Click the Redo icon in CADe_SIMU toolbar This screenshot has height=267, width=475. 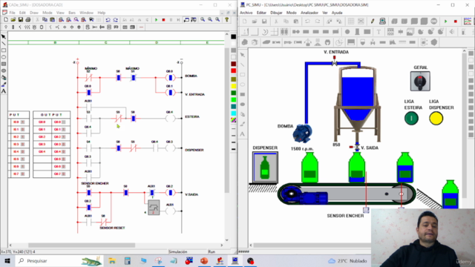pos(116,20)
